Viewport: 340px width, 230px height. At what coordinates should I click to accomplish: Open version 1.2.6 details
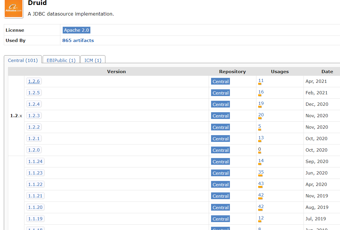point(34,81)
